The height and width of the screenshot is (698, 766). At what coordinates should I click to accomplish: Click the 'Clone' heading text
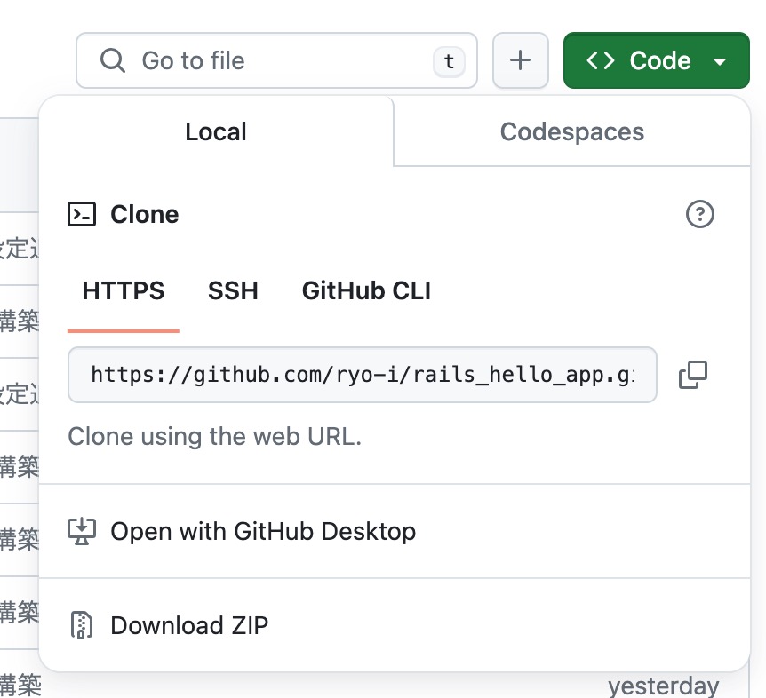click(145, 214)
